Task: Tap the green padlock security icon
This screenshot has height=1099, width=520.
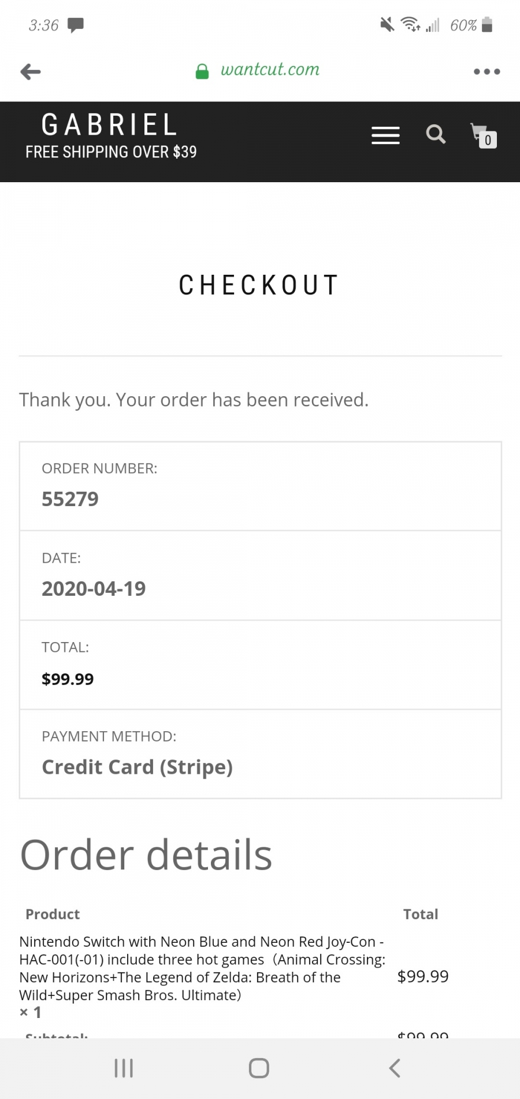Action: click(202, 71)
